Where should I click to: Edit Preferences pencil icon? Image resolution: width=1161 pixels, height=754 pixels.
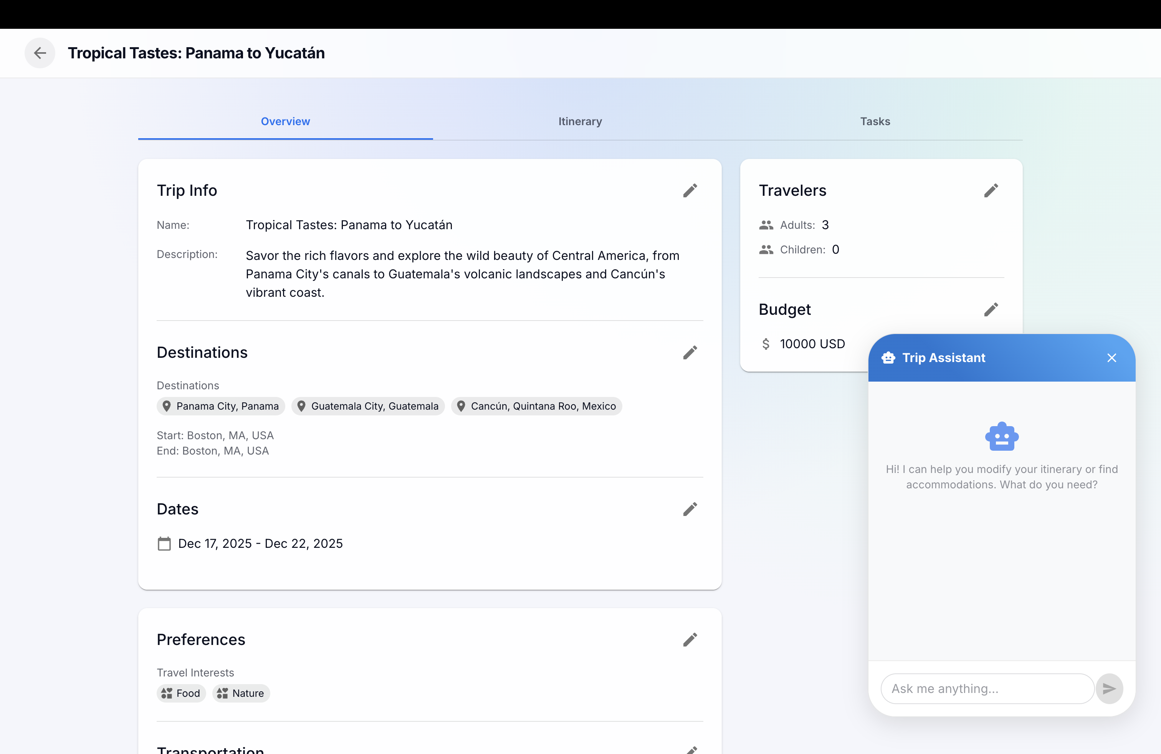pyautogui.click(x=690, y=639)
